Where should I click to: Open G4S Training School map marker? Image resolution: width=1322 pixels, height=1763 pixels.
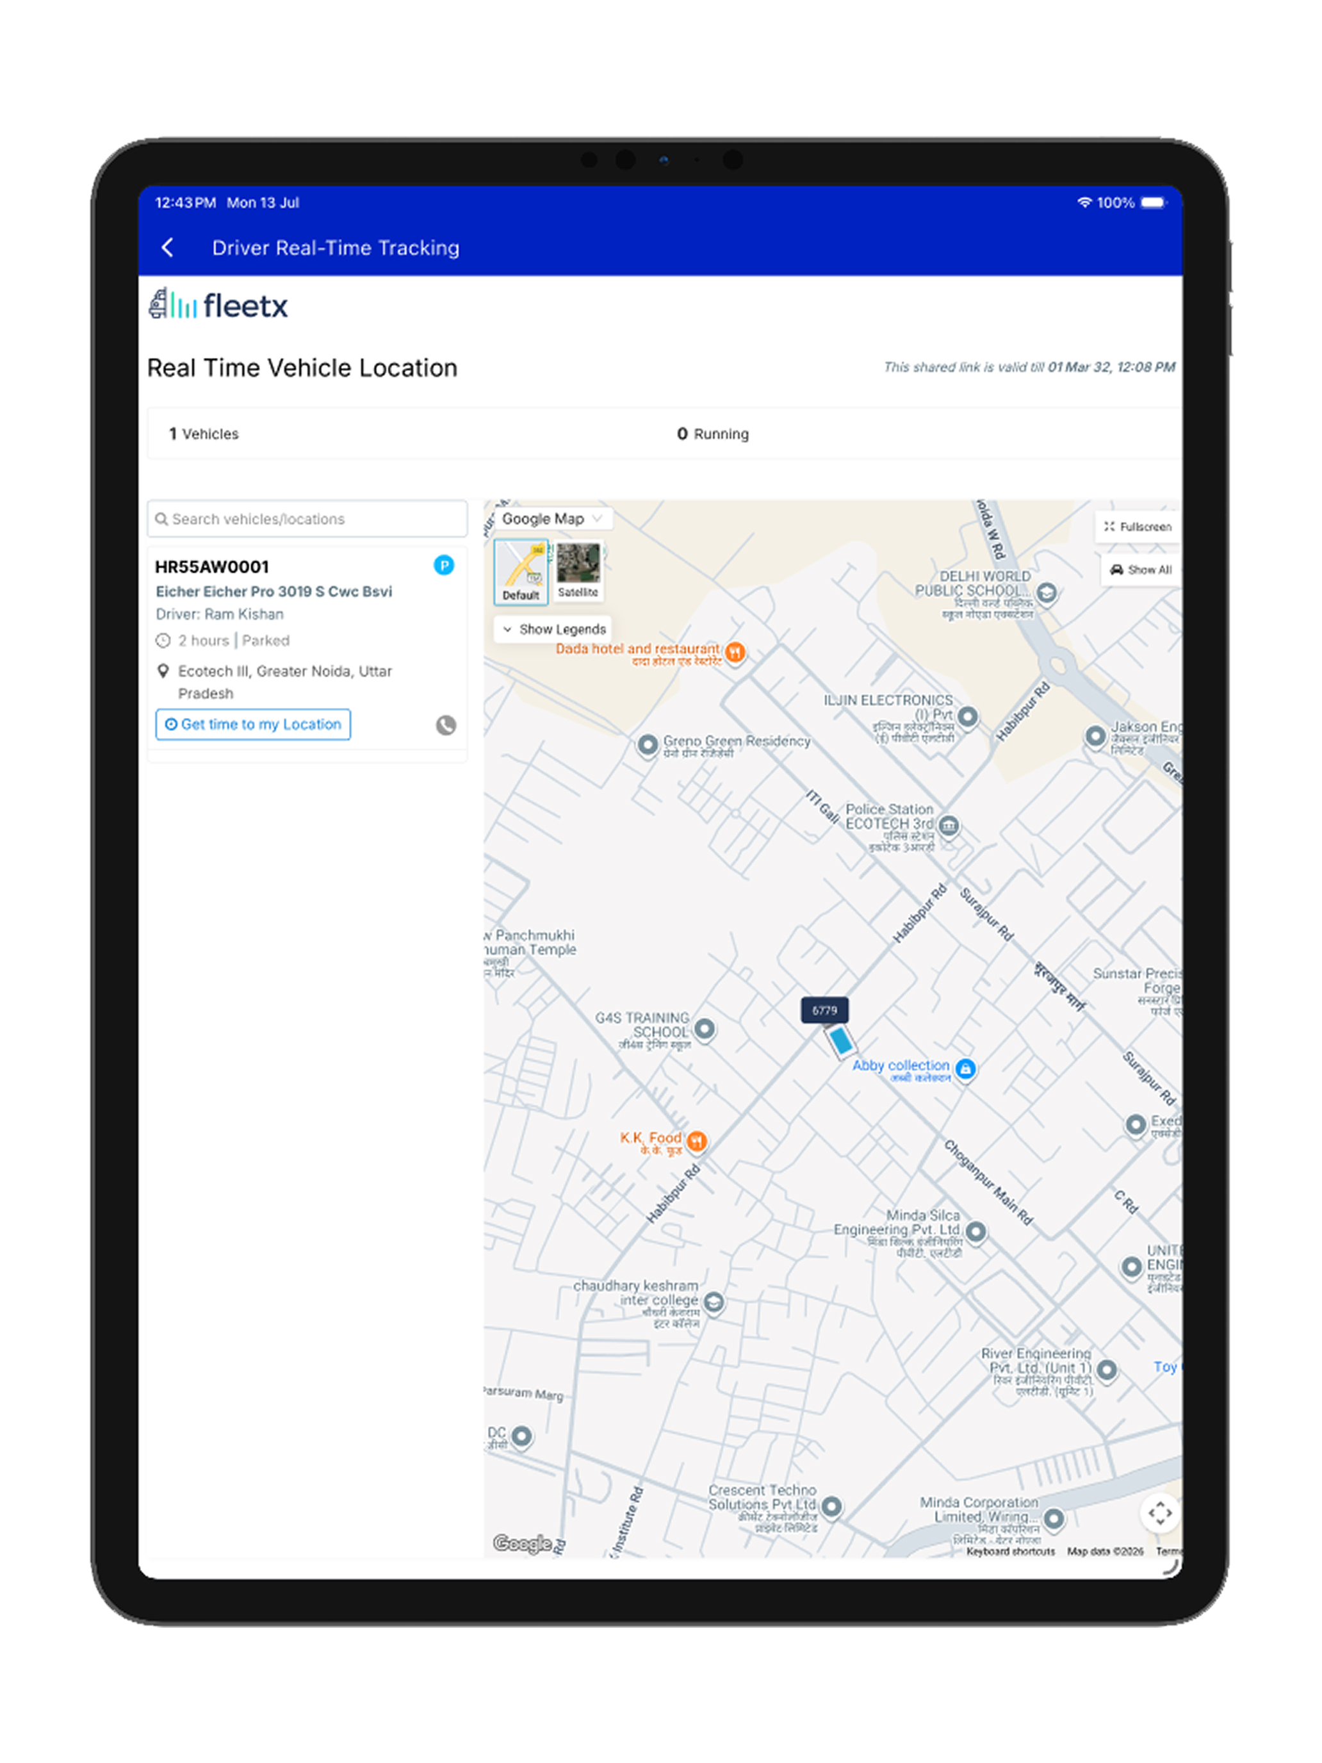coord(705,1028)
